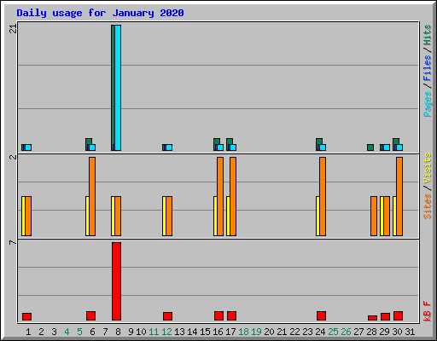
Task: Click day label '5' on x-axis
Action: pyautogui.click(x=79, y=332)
